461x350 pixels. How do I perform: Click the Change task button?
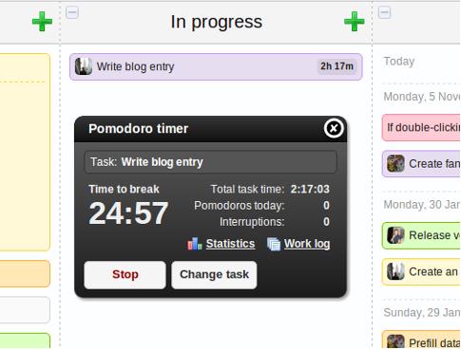click(214, 275)
